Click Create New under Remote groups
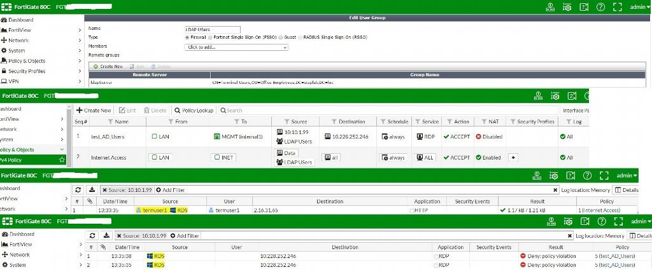The height and width of the screenshot is (272, 652). pos(108,67)
